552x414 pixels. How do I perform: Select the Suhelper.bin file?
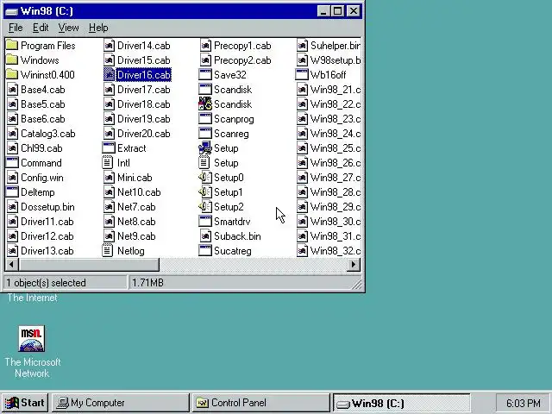pyautogui.click(x=336, y=46)
